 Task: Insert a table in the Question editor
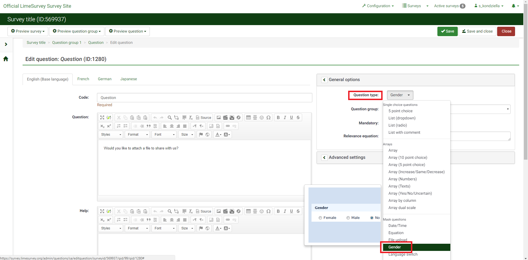248,117
